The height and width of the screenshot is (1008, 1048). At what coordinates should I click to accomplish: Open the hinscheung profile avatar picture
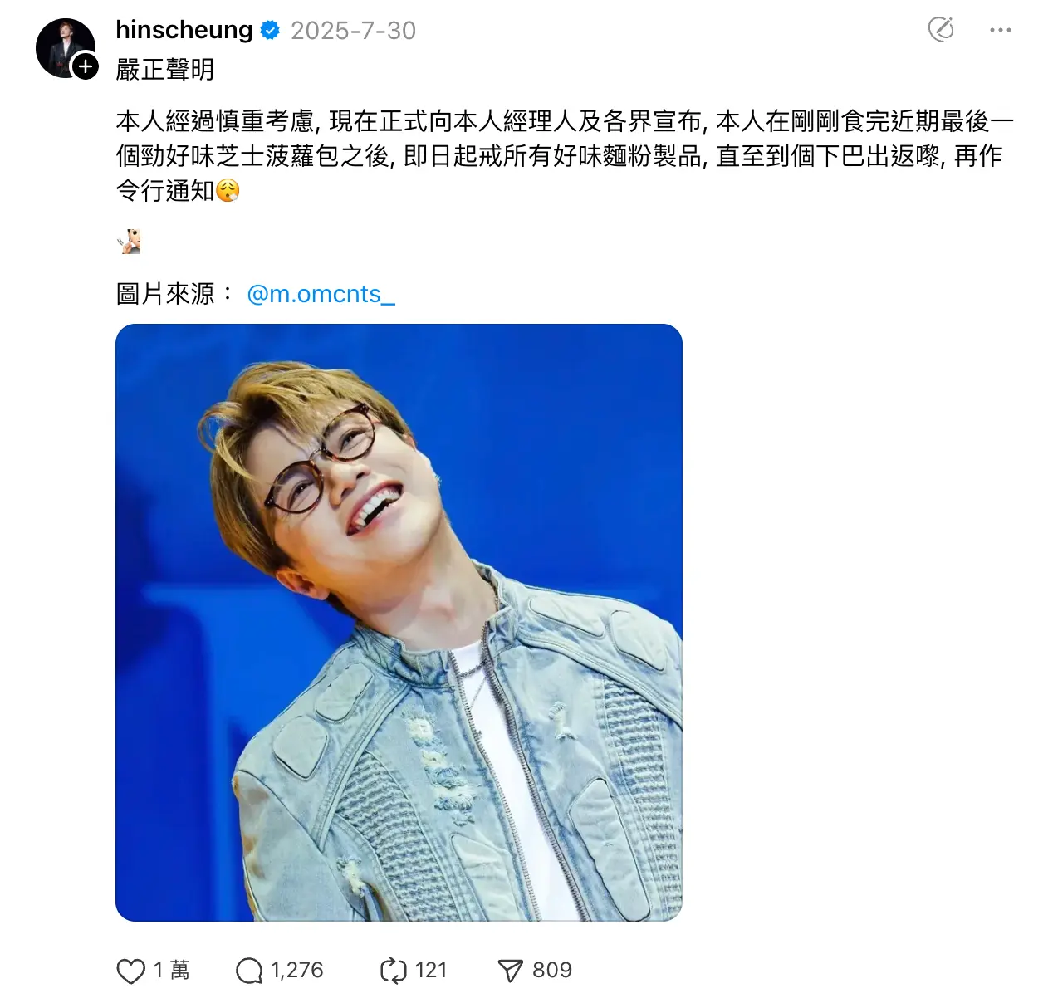65,48
